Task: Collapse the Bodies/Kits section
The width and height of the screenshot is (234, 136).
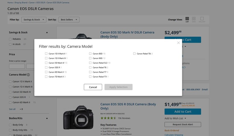Action: [47, 118]
